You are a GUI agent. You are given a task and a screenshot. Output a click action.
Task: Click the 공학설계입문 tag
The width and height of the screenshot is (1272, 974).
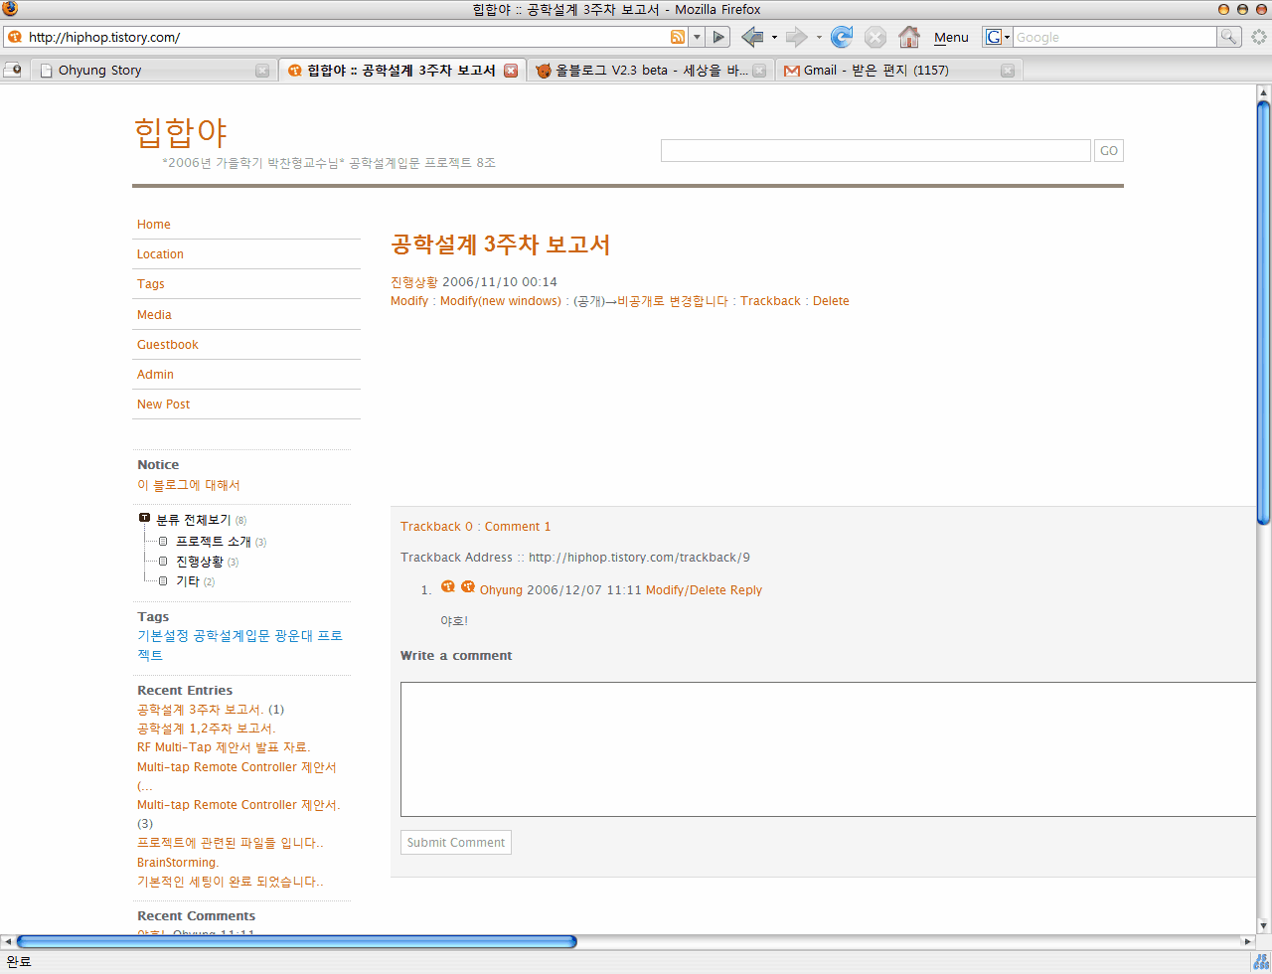click(232, 636)
